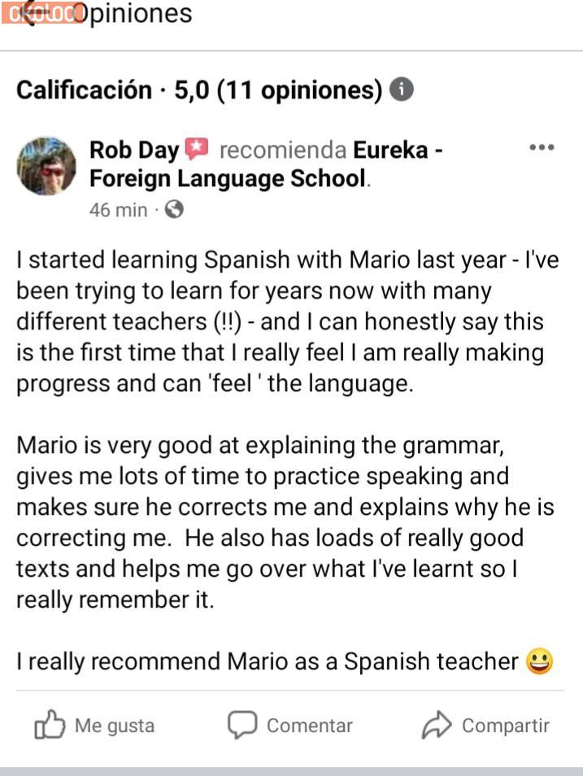Click the info icon beside the rating
Screen dimensions: 583x776
tap(402, 89)
